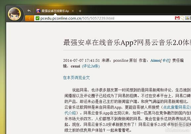Close the 最强安卓在线音乐Ap tab
191x134 pixels.
pyautogui.click(x=73, y=11)
